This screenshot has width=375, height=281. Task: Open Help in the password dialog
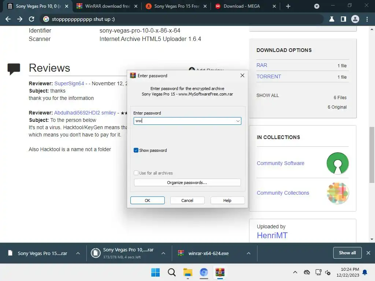pyautogui.click(x=227, y=201)
